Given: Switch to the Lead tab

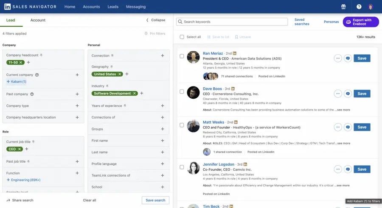Looking at the screenshot, I should (x=11, y=20).
